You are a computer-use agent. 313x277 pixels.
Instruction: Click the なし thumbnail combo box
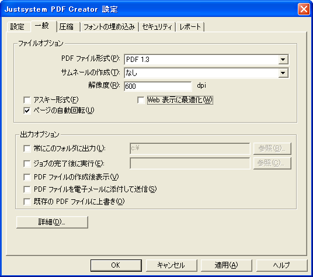click(x=206, y=73)
